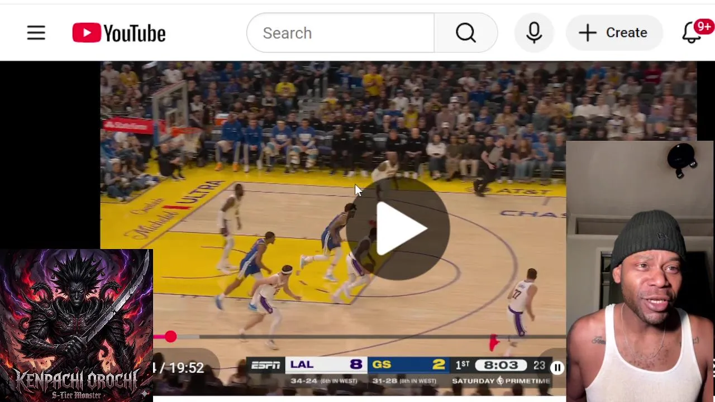
Task: Click the webcam overlay of the streamer
Action: click(x=640, y=271)
